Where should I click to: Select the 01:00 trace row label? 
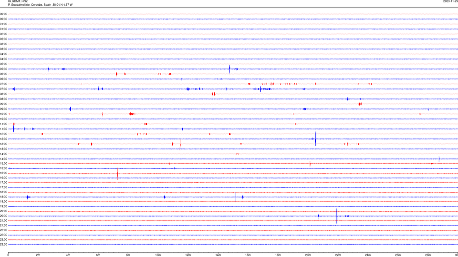point(3,24)
